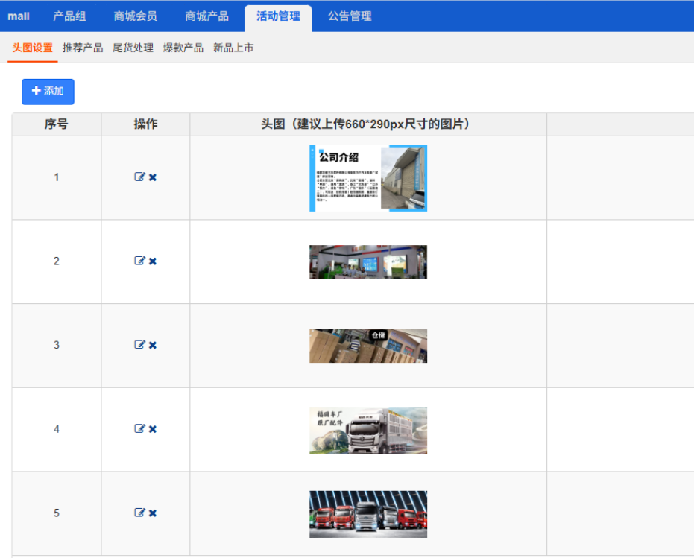Switch to the 产品组 tab
Image resolution: width=694 pixels, height=558 pixels.
click(x=69, y=16)
